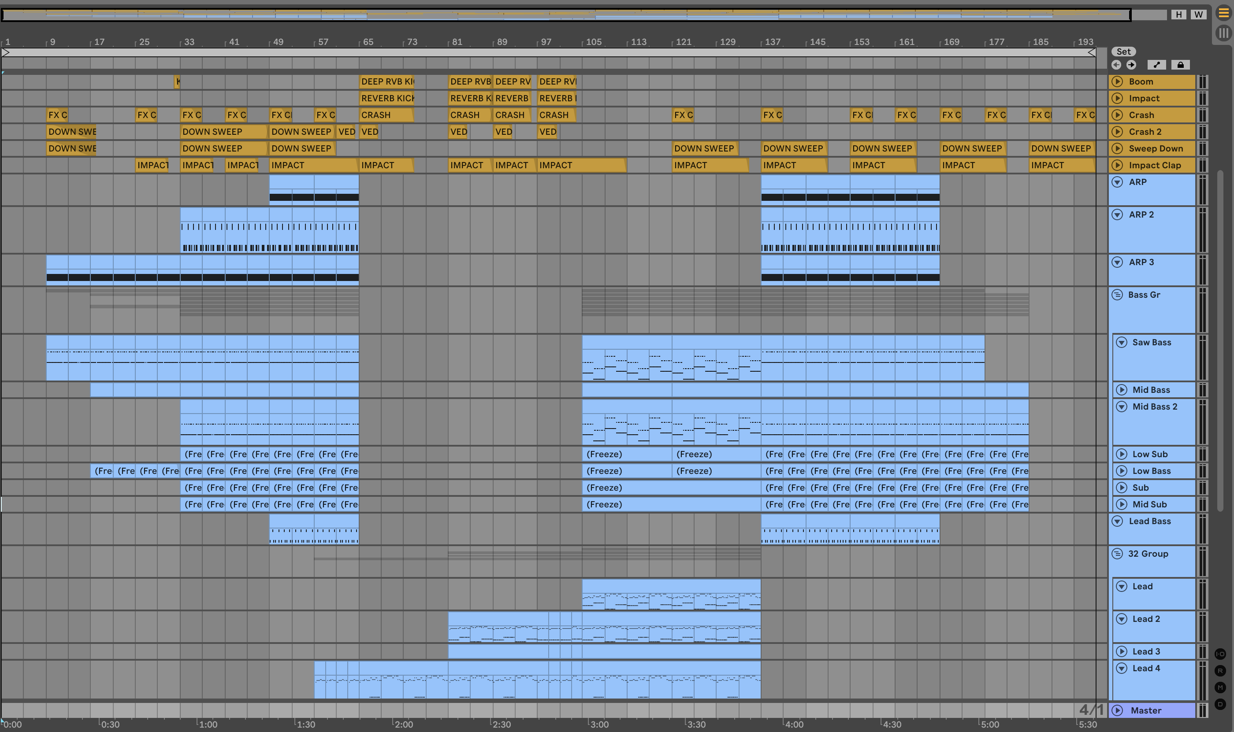This screenshot has height=732, width=1234.
Task: Toggle automation mode button
Action: tap(1156, 65)
